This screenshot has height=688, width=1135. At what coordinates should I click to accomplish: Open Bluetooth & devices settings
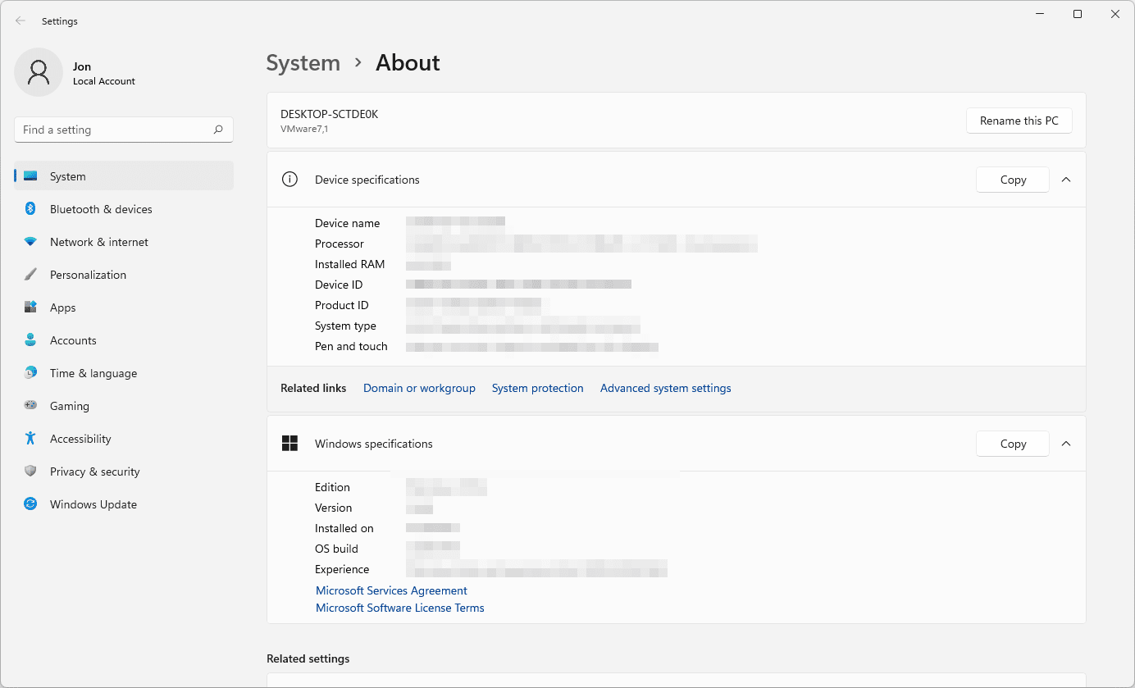point(124,209)
